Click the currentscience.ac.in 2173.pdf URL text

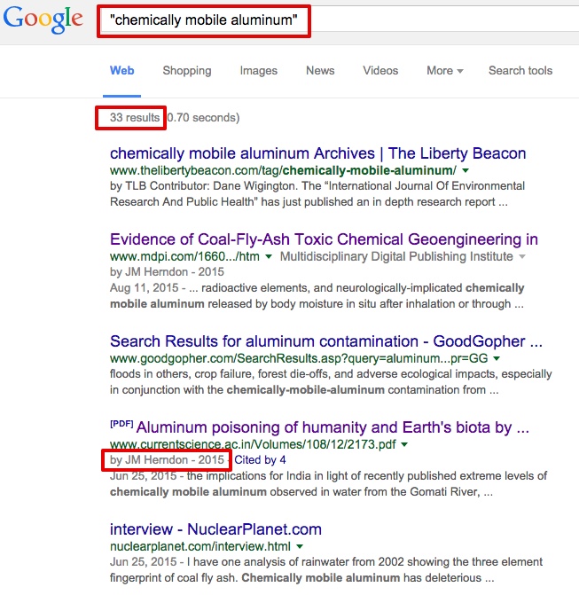tap(253, 444)
